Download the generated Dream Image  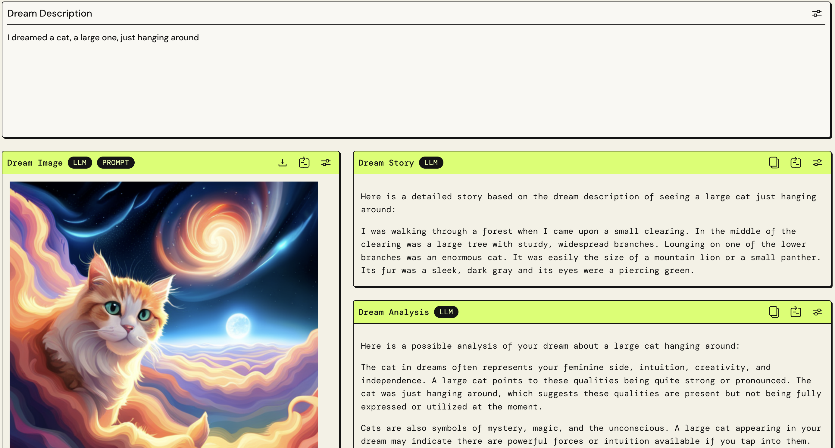point(282,163)
